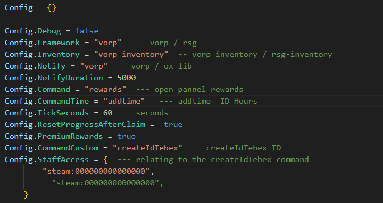
Task: Click the '-- vorp / ox_lib' comment
Action: 155,66
